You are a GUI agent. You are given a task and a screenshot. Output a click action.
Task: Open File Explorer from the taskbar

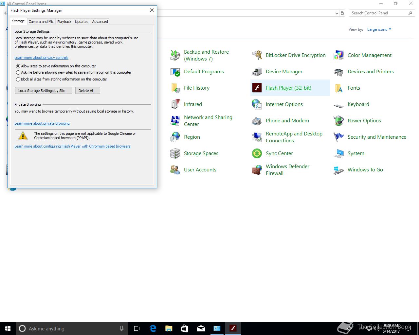click(169, 328)
